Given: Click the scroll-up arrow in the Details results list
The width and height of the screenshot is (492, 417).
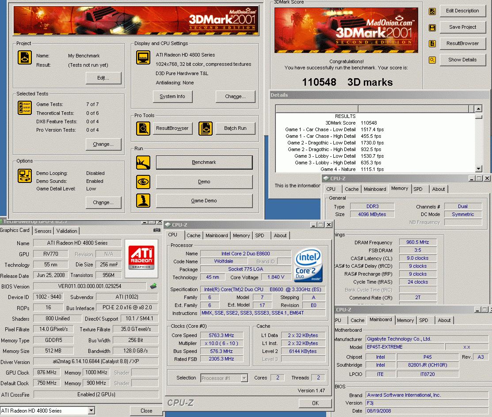Looking at the screenshot, I should 478,109.
